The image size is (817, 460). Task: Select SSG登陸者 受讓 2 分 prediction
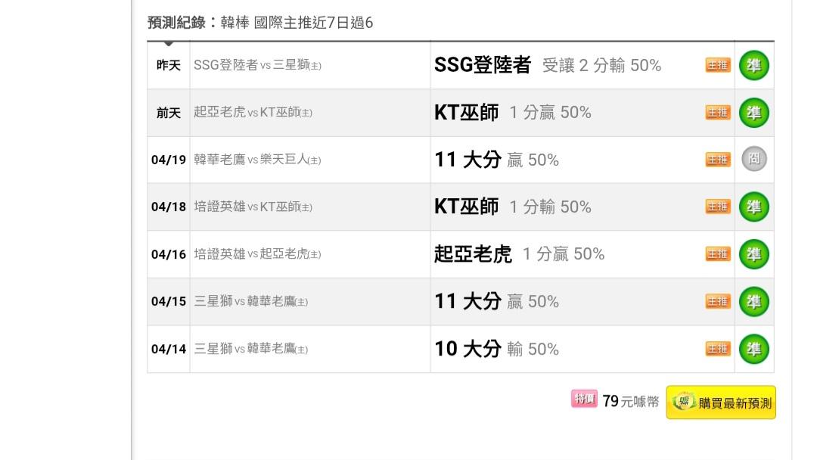click(547, 66)
